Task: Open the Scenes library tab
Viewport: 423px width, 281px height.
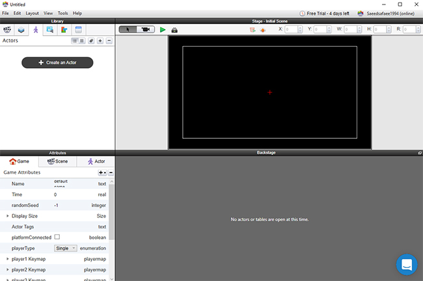Action: tap(7, 30)
